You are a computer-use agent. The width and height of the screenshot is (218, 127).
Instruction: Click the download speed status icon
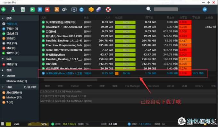[129, 124]
